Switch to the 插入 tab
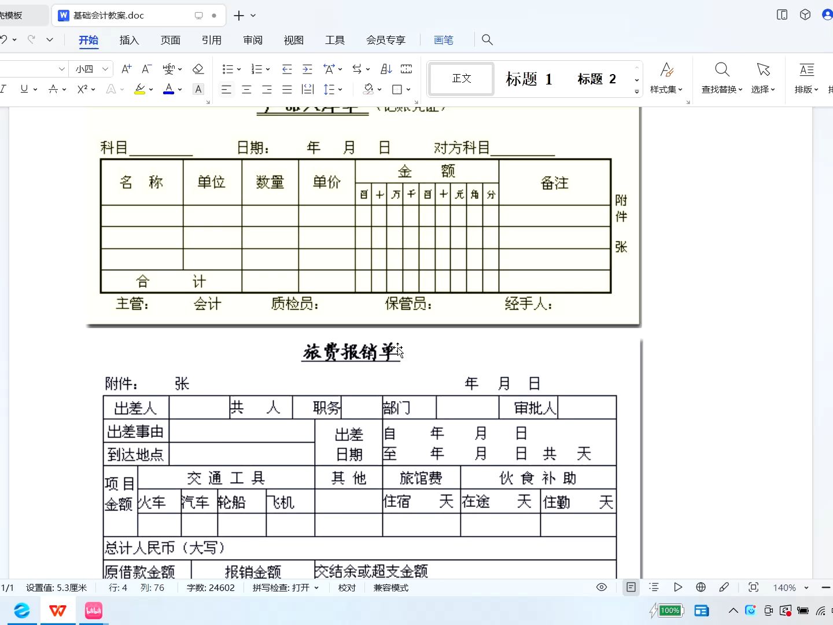This screenshot has height=625, width=833. 130,40
